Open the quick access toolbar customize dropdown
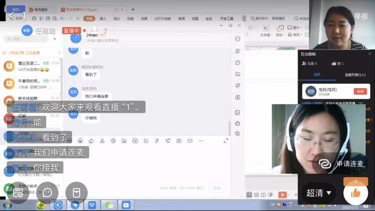The height and width of the screenshot is (211, 375). pyautogui.click(x=78, y=18)
